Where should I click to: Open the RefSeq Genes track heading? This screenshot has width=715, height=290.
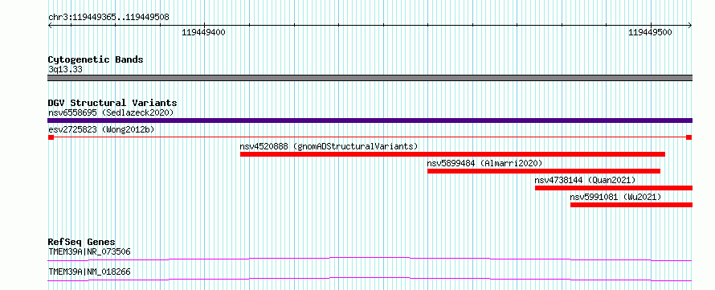tap(82, 242)
